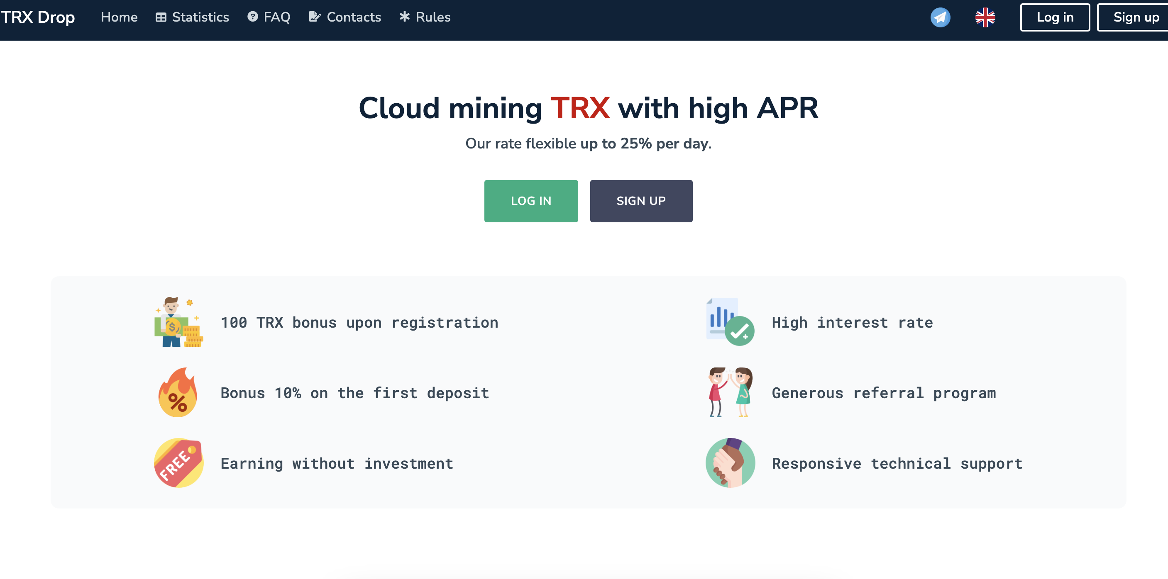Open the Telegram channel icon
This screenshot has height=579, width=1168.
pos(940,18)
